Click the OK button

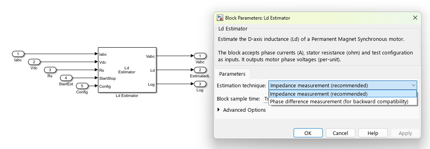[x=308, y=133]
